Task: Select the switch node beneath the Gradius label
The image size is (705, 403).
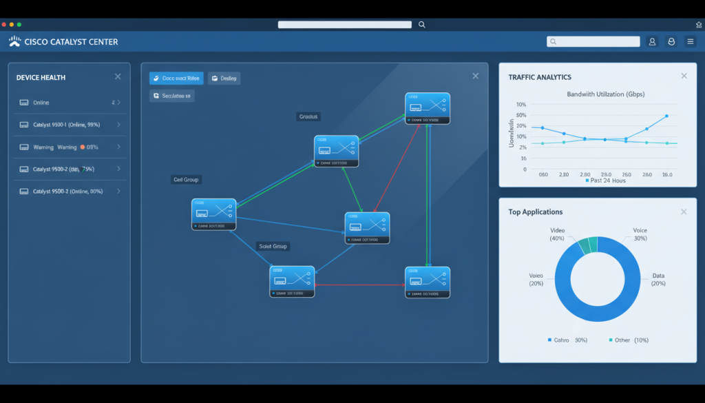Action: [x=336, y=151]
